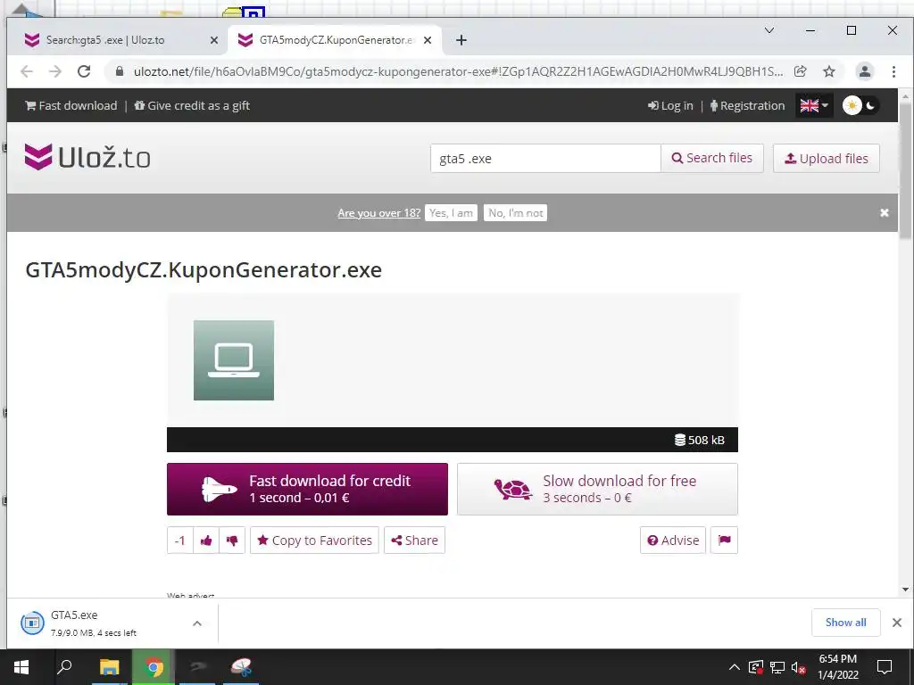Report the file with the flag icon
914x685 pixels.
[x=724, y=540]
